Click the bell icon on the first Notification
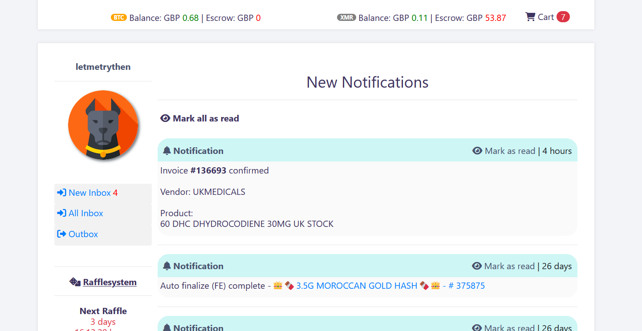This screenshot has width=642, height=331. coord(167,150)
